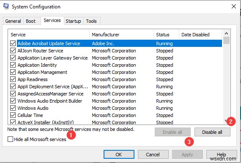Uncheck App Readiness checkbox

point(13,79)
